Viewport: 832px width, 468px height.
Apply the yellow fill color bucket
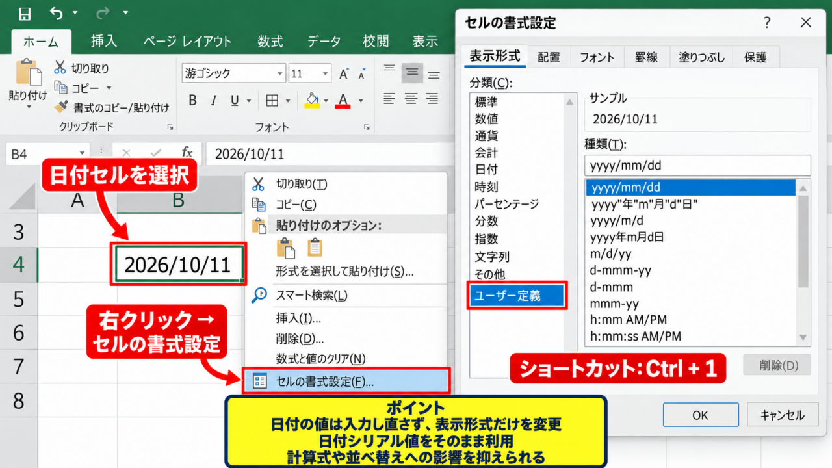[312, 100]
